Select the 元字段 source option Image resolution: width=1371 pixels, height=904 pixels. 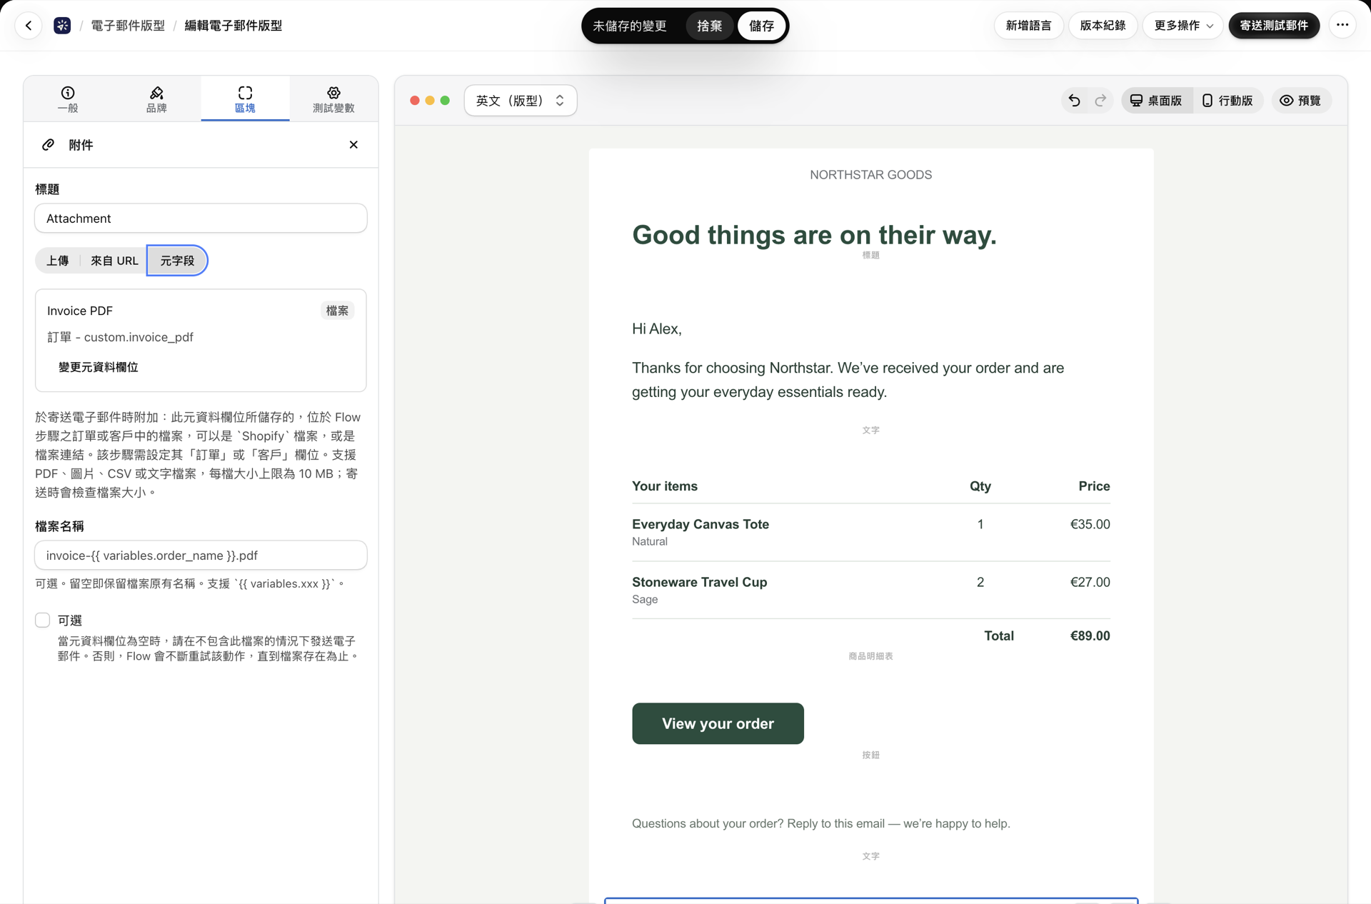click(177, 261)
